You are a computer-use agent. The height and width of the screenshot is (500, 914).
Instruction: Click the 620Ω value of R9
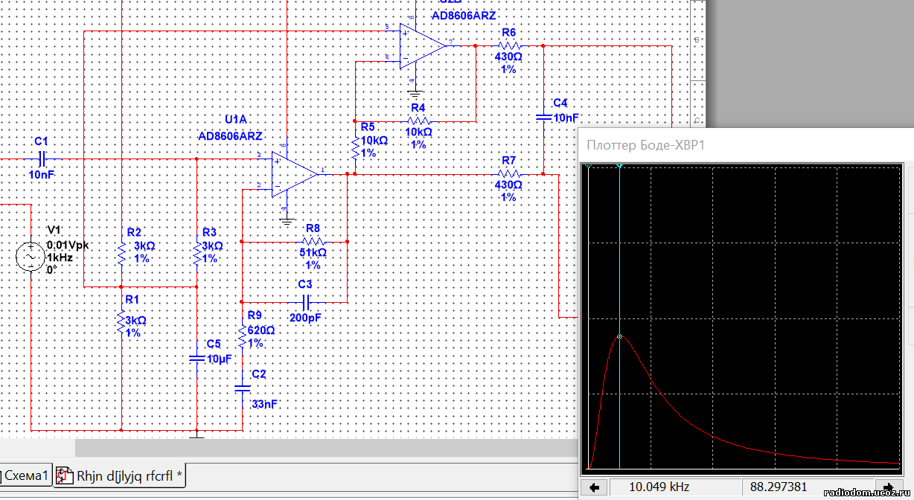pyautogui.click(x=261, y=331)
